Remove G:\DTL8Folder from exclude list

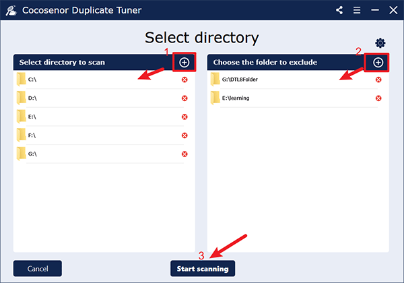(x=378, y=80)
